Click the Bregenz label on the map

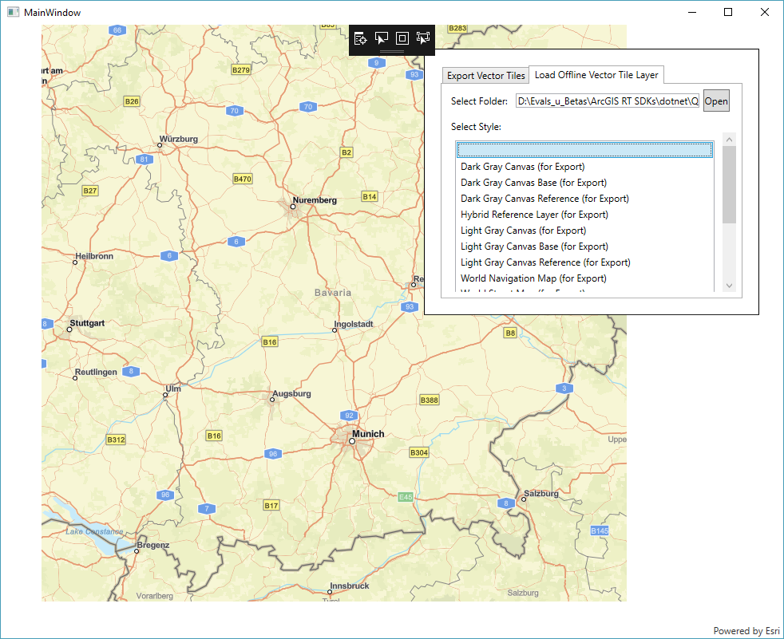153,545
